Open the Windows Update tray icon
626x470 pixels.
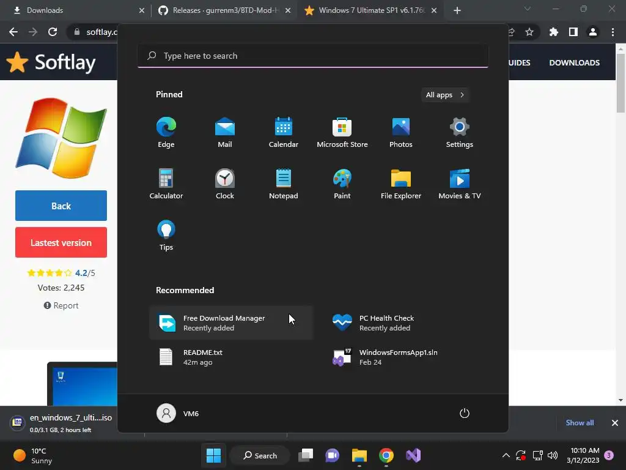[x=521, y=455]
